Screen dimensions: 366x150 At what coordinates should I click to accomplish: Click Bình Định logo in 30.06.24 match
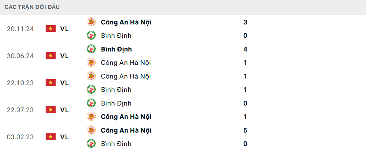tap(91, 49)
